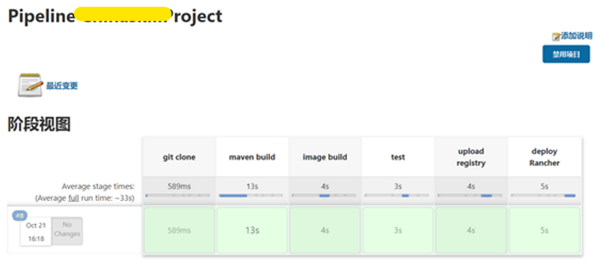Select build number #8 badge
Screen dimensions: 596x261
click(x=20, y=216)
